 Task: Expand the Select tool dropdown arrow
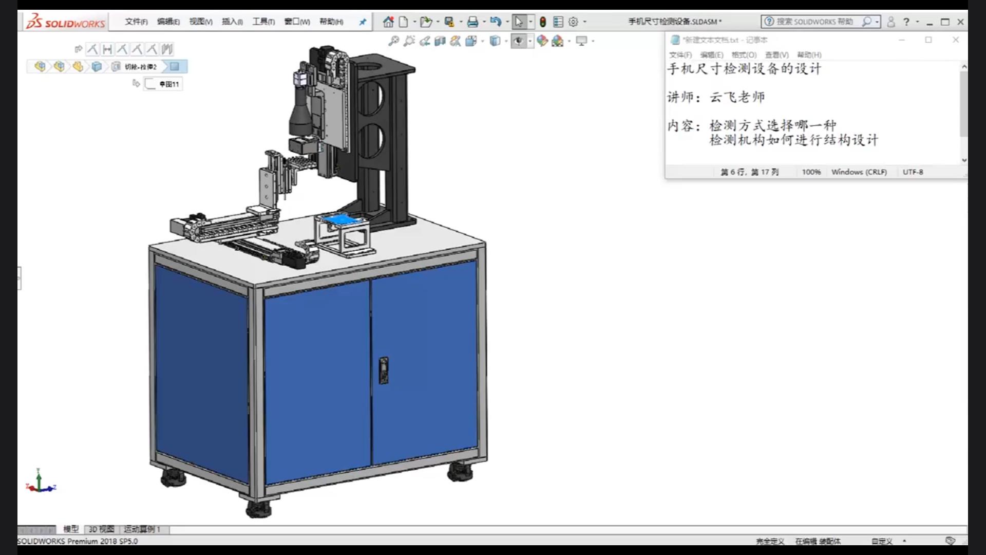pos(530,22)
